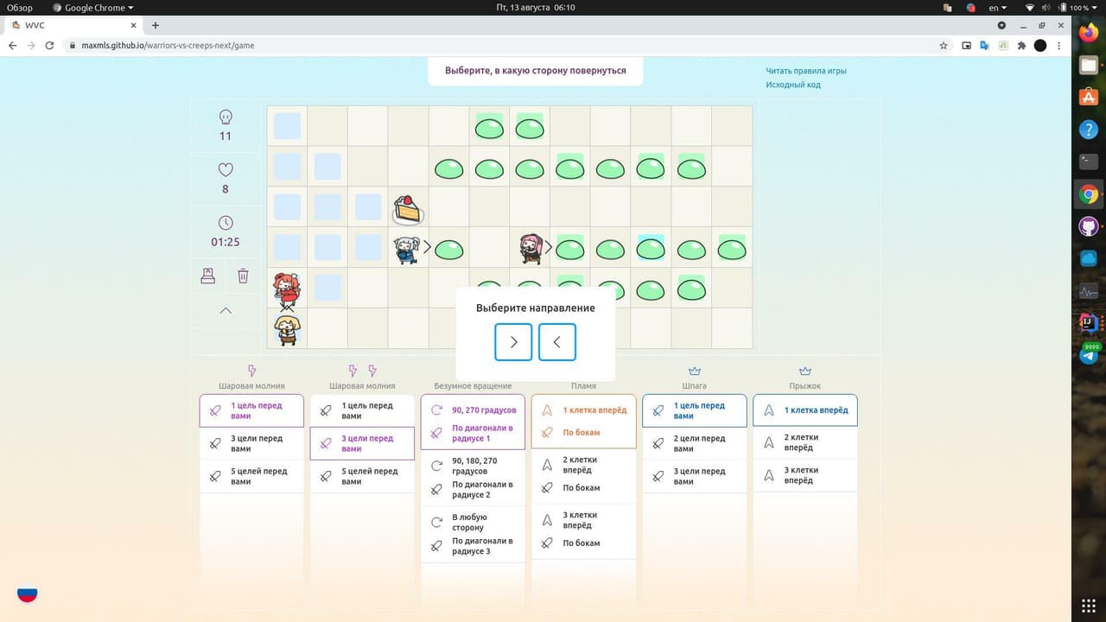Click crown icon above Прыжок
This screenshot has height=622, width=1106.
(804, 371)
